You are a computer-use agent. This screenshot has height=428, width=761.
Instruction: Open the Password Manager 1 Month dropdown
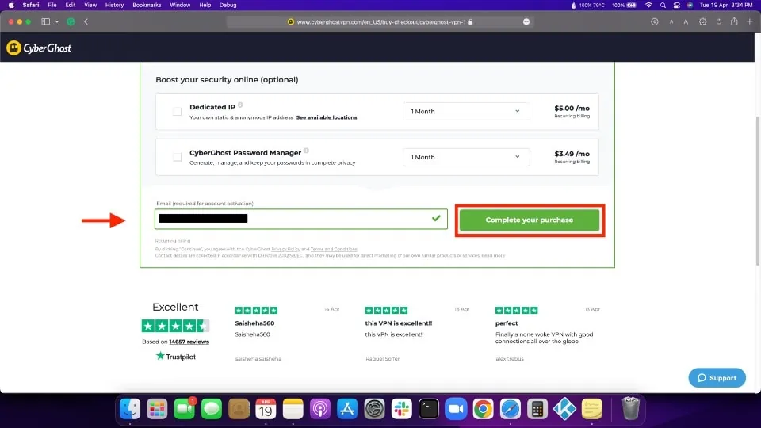pos(466,157)
